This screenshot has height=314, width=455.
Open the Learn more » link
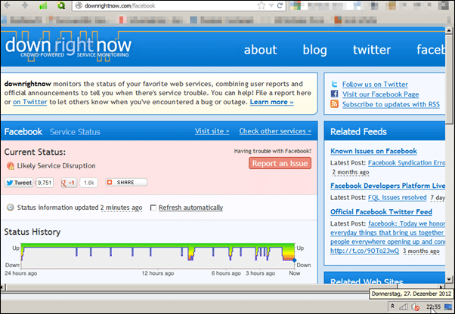tap(271, 102)
